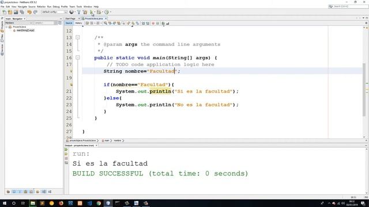The image size is (369, 207).
Task: Click the Re-run green icon in Output panel
Action: 66,149
